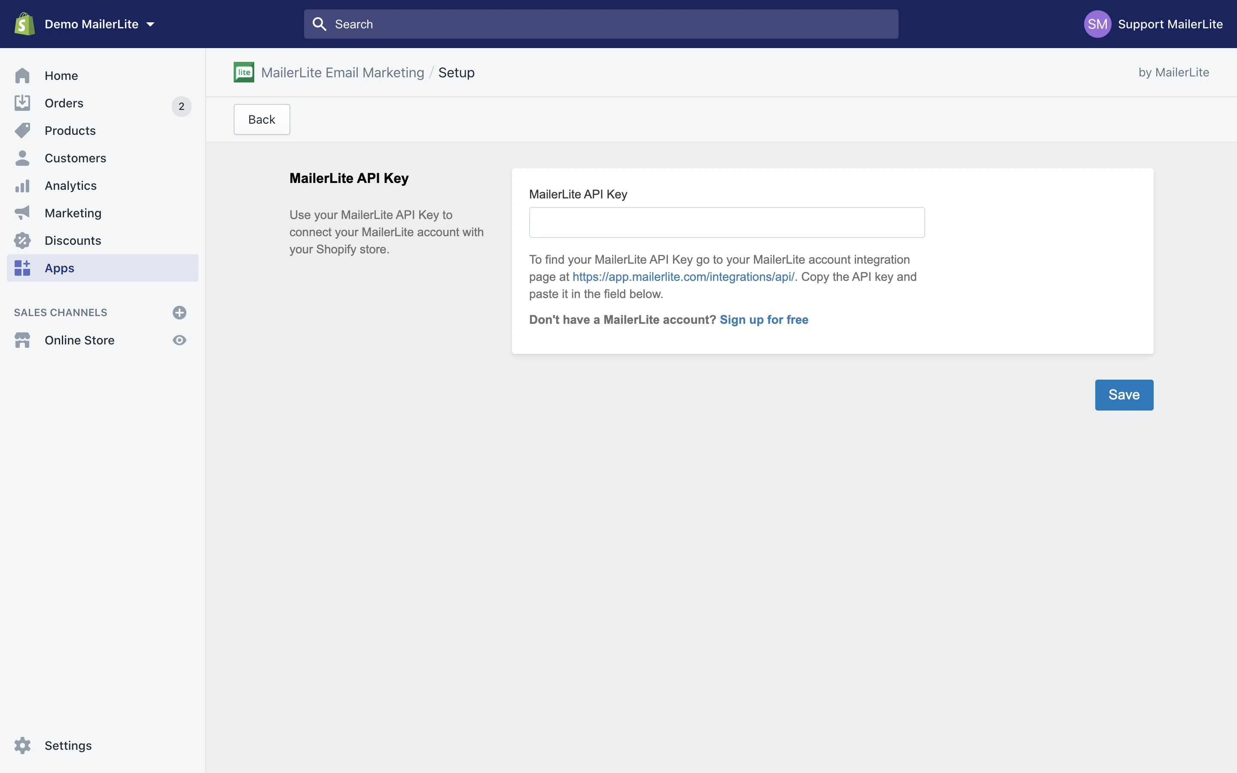Open the Support MailerLite account menu
1237x773 pixels.
pyautogui.click(x=1170, y=24)
